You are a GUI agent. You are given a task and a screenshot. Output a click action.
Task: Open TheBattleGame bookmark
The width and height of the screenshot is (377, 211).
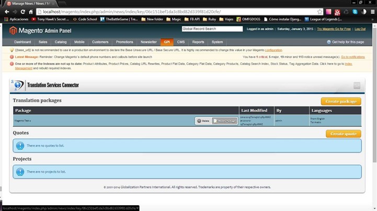tap(119, 19)
